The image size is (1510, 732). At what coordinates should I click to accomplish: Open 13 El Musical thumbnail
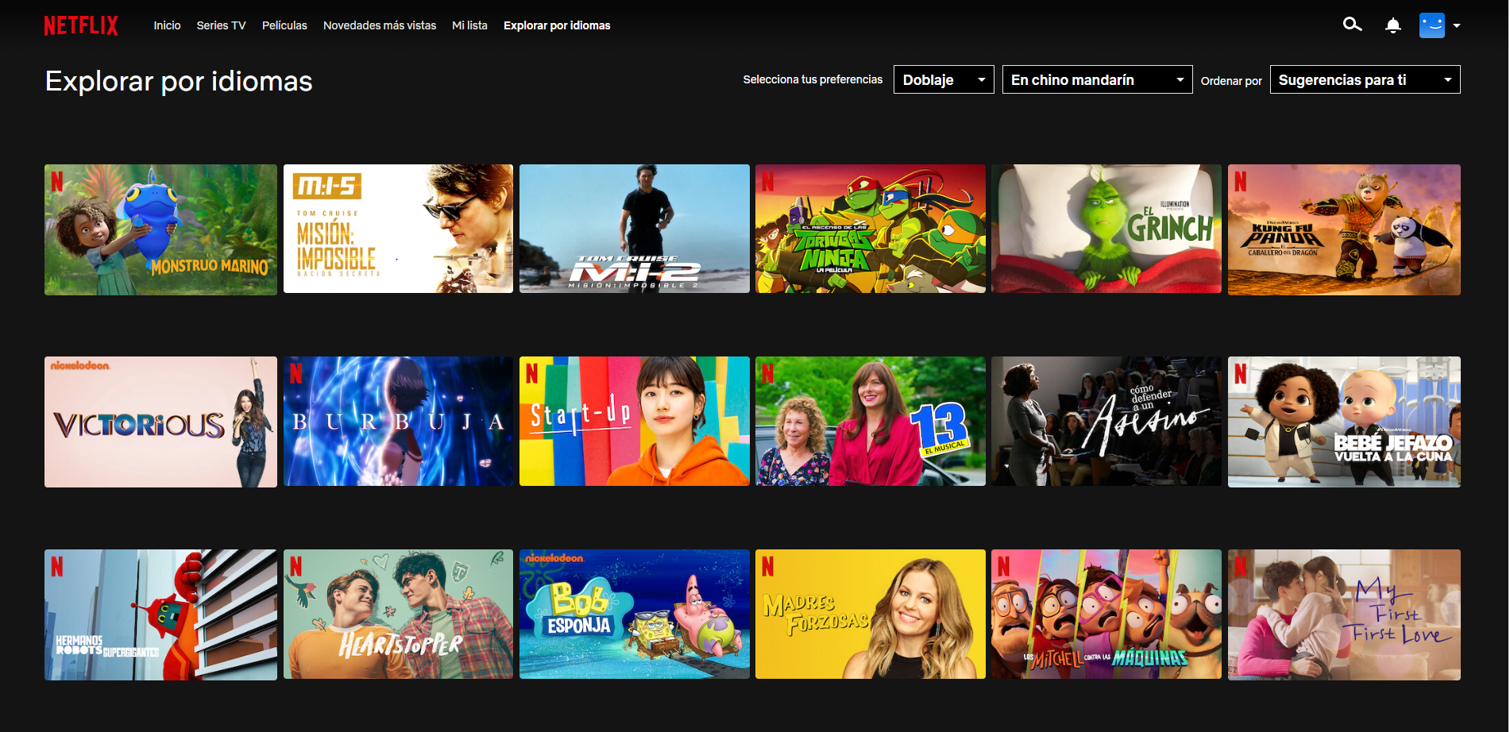(x=871, y=421)
